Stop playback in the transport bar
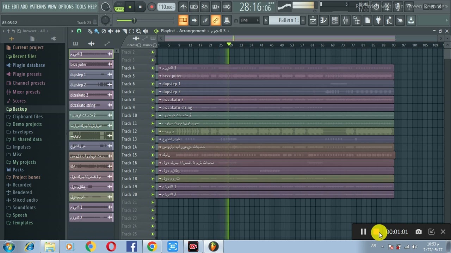The image size is (451, 253). (x=140, y=7)
